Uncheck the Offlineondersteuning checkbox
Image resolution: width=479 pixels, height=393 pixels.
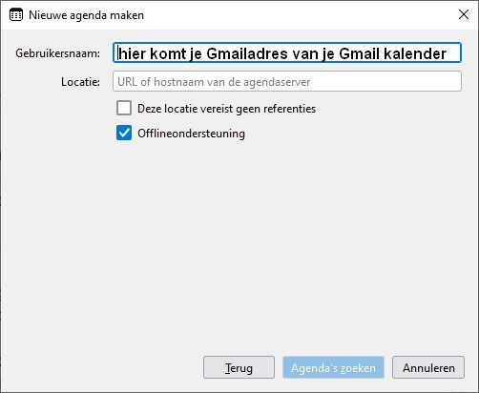(x=124, y=133)
